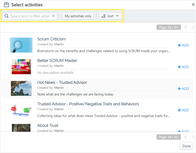
Task: Open the Scrum Criticism title
Action: click(52, 39)
